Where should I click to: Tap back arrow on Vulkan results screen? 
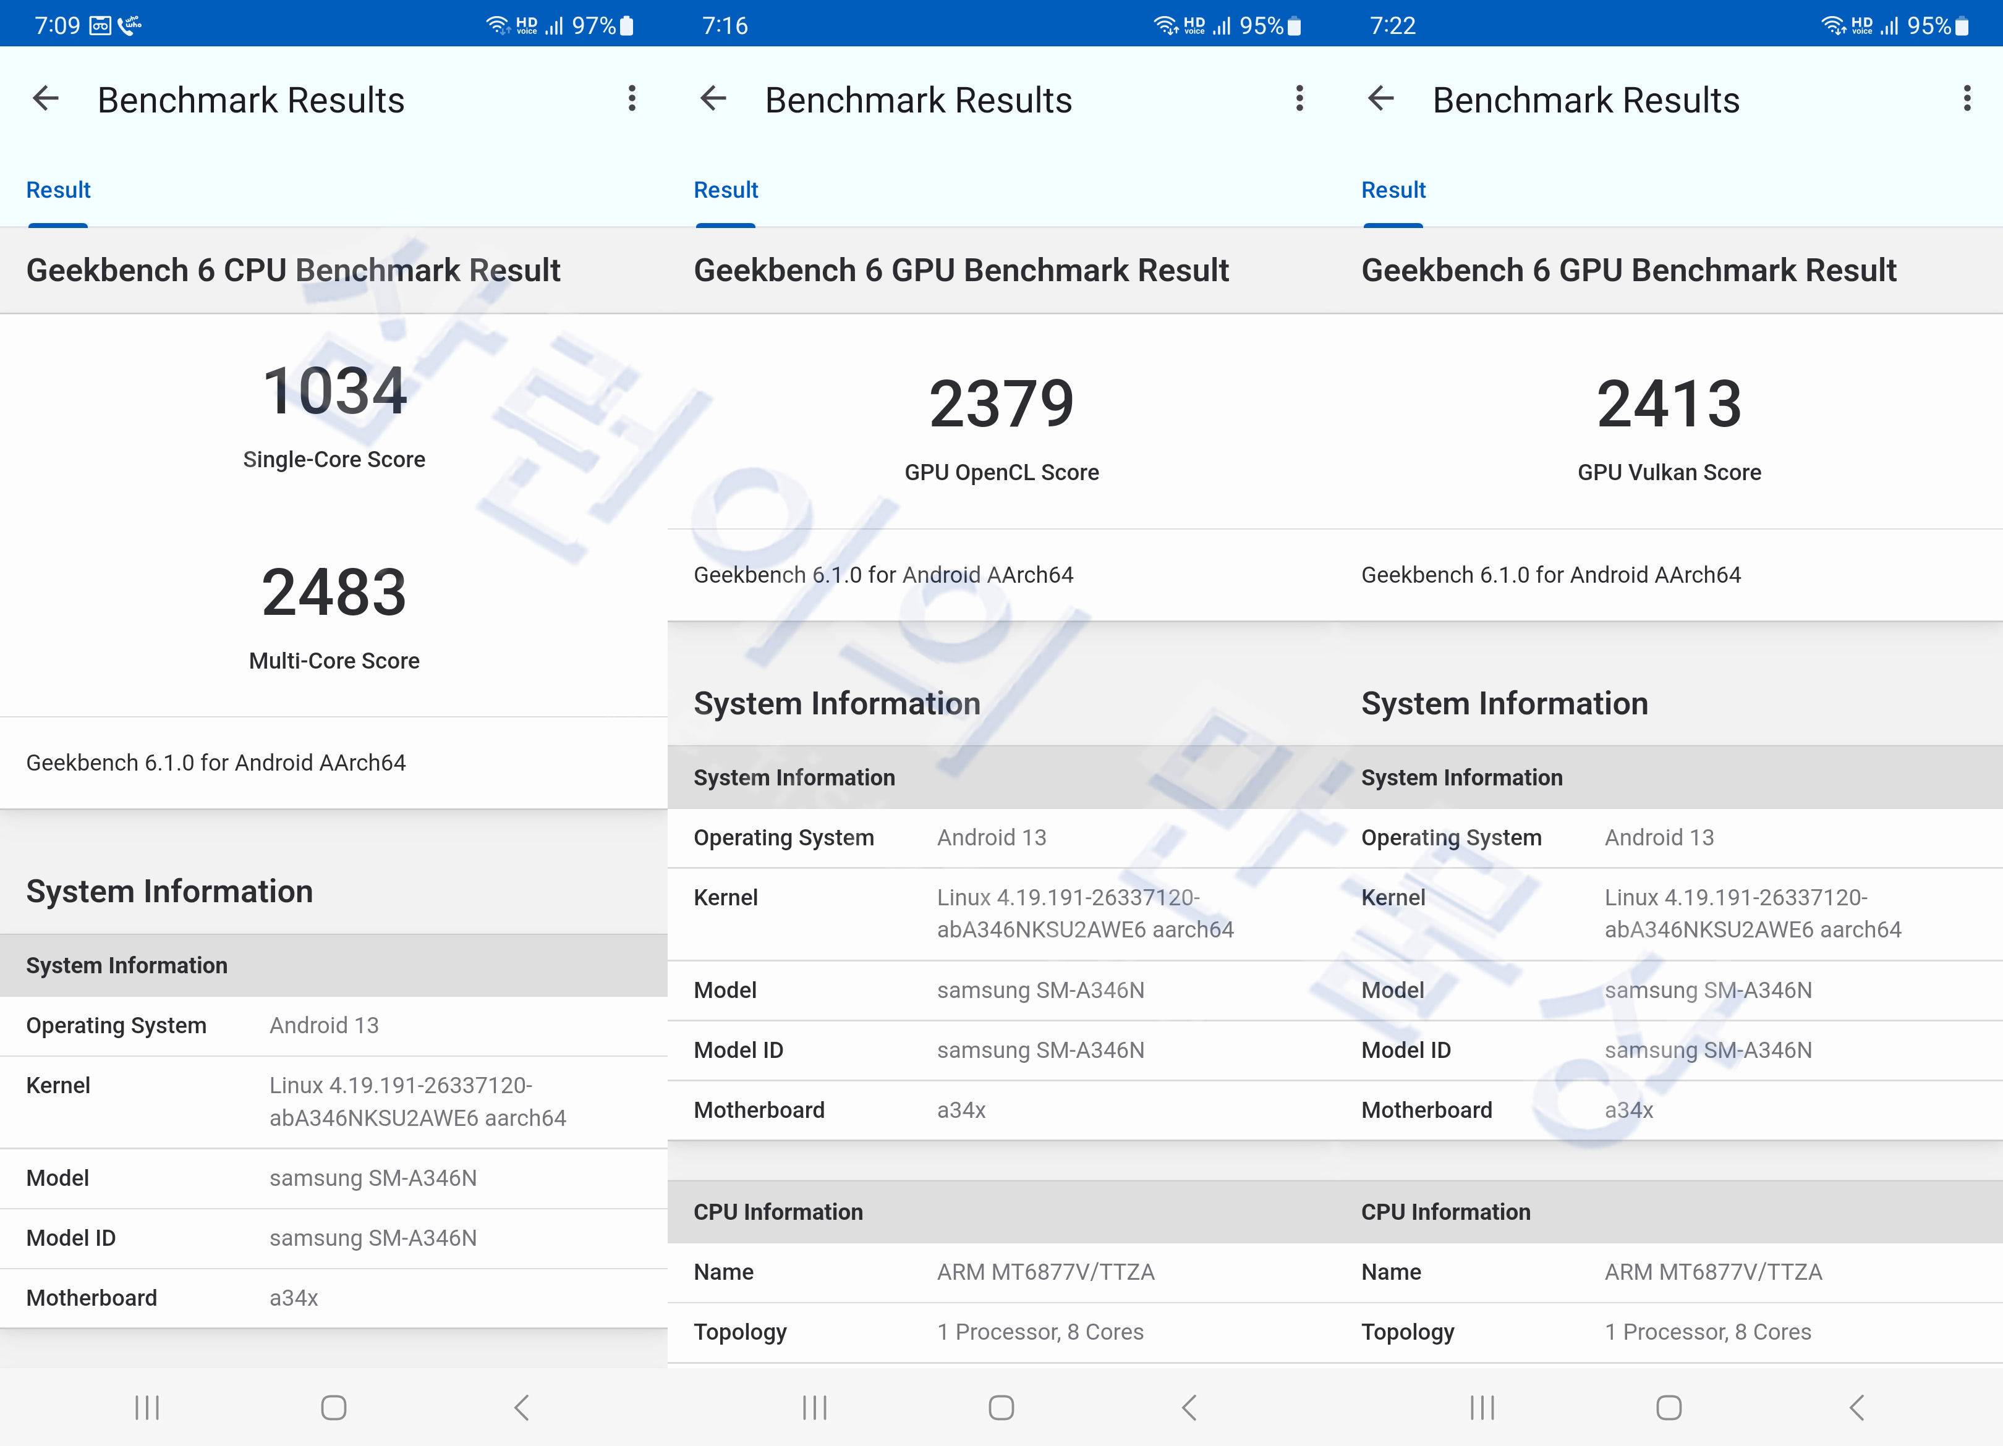[1381, 99]
